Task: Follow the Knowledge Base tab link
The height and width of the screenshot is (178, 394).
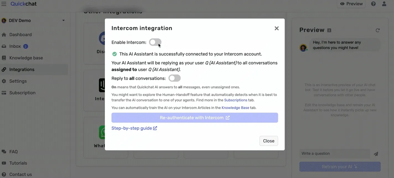Action: point(235,108)
